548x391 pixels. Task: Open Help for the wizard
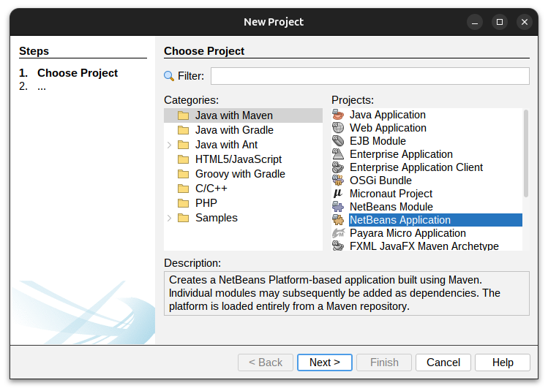click(x=503, y=362)
